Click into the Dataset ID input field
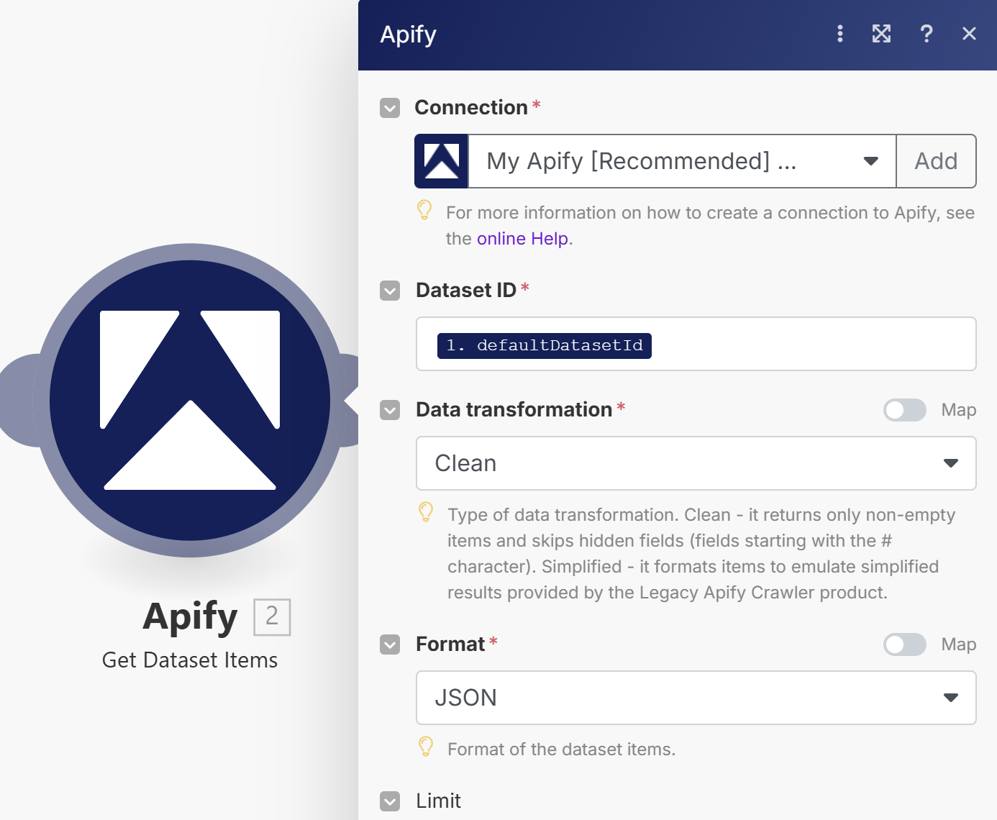The height and width of the screenshot is (820, 997). click(x=696, y=344)
